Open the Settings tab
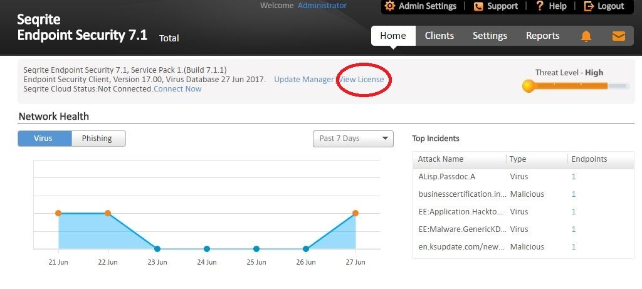642x289 pixels. (490, 36)
